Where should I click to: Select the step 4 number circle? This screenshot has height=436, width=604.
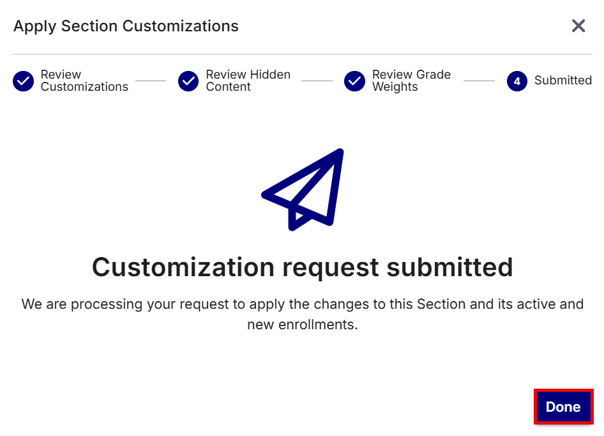(x=517, y=81)
